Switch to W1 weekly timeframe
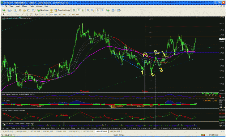 pyautogui.click(x=73, y=14)
